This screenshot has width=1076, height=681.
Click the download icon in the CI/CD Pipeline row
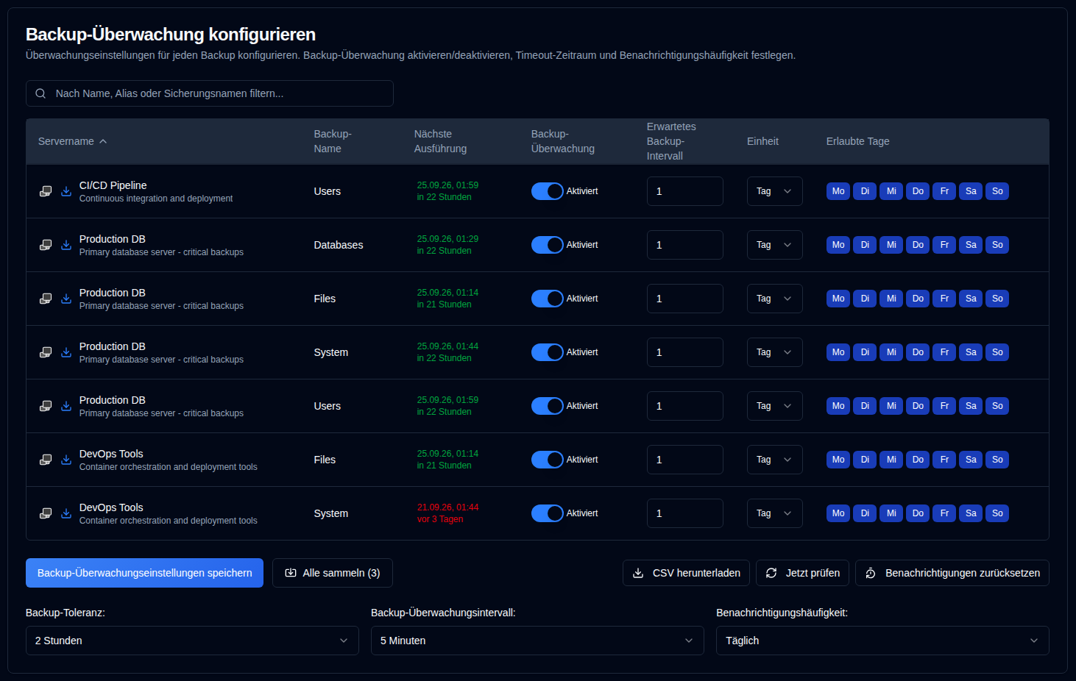click(x=66, y=191)
